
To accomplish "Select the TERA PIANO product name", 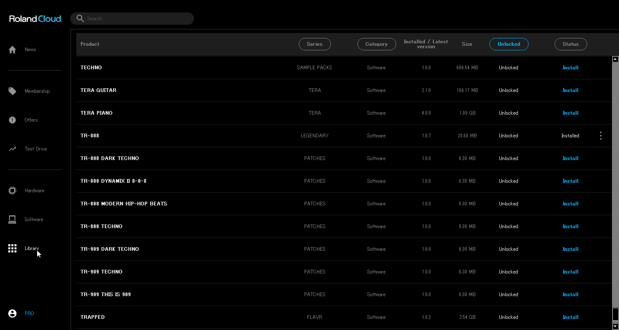I will pyautogui.click(x=97, y=113).
